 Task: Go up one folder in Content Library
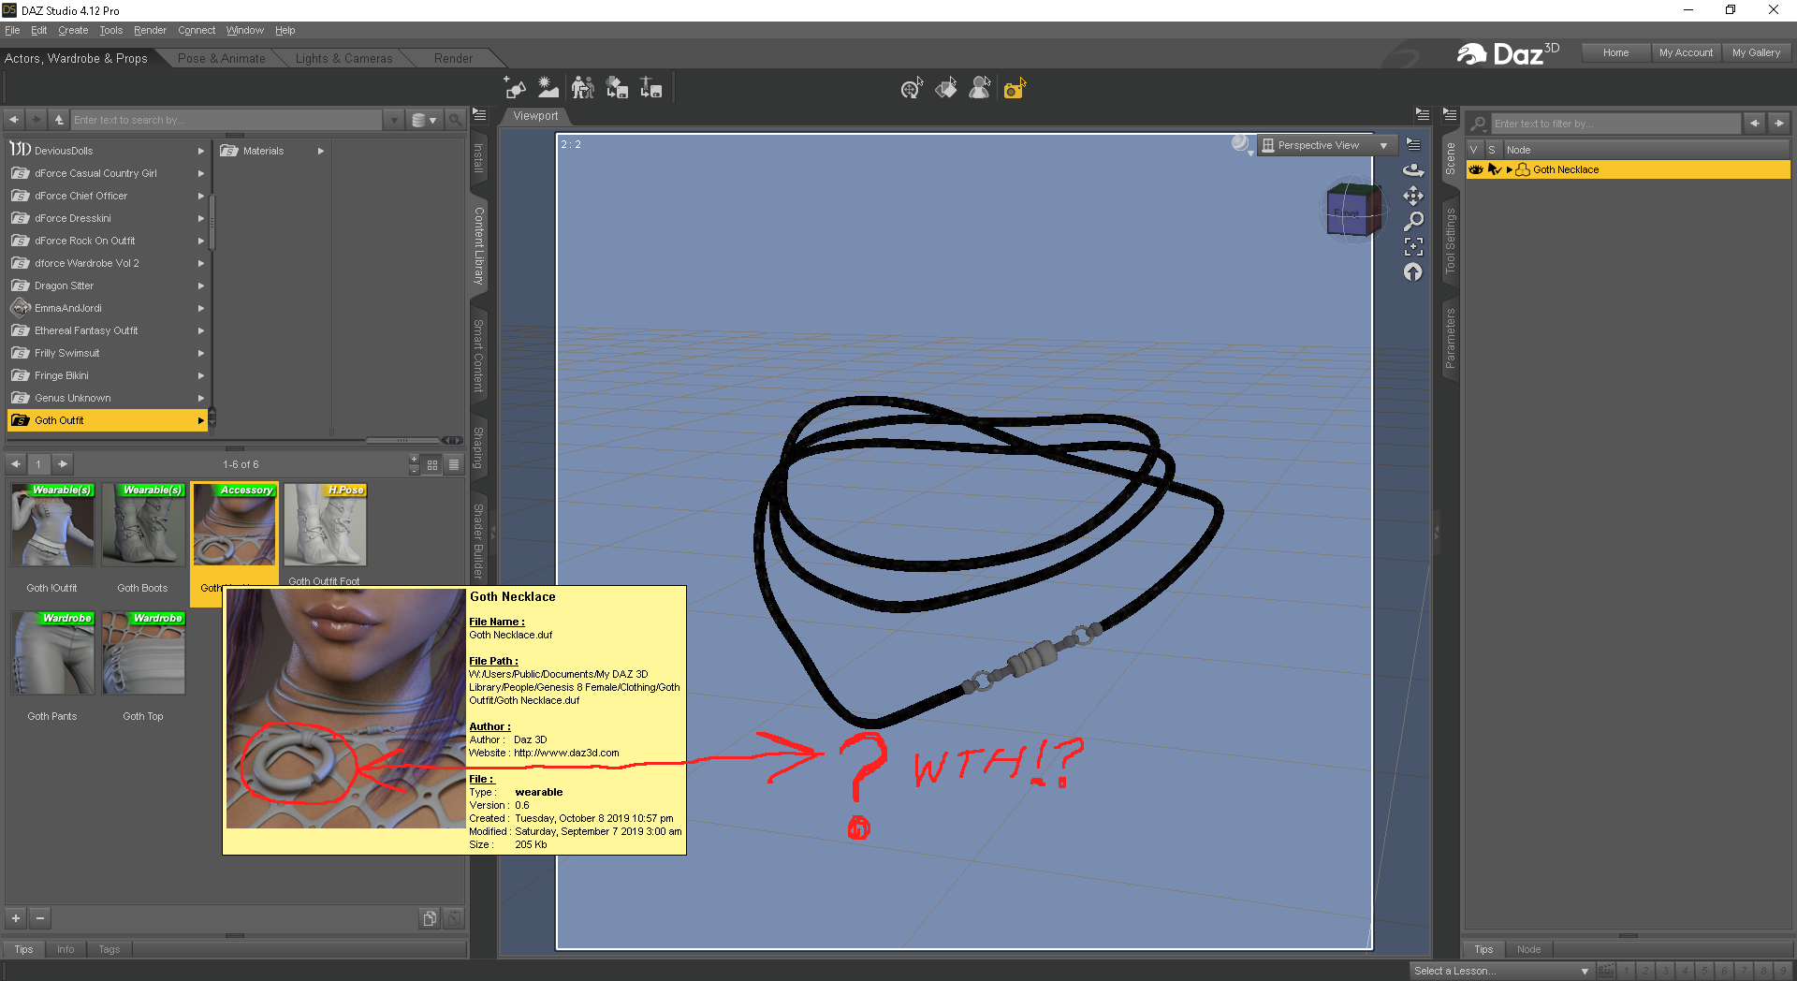click(59, 120)
